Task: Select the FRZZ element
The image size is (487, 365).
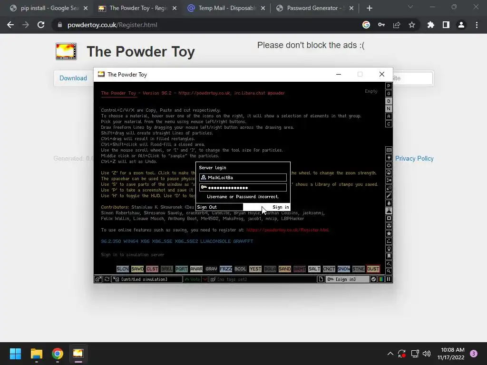Action: pos(226,269)
